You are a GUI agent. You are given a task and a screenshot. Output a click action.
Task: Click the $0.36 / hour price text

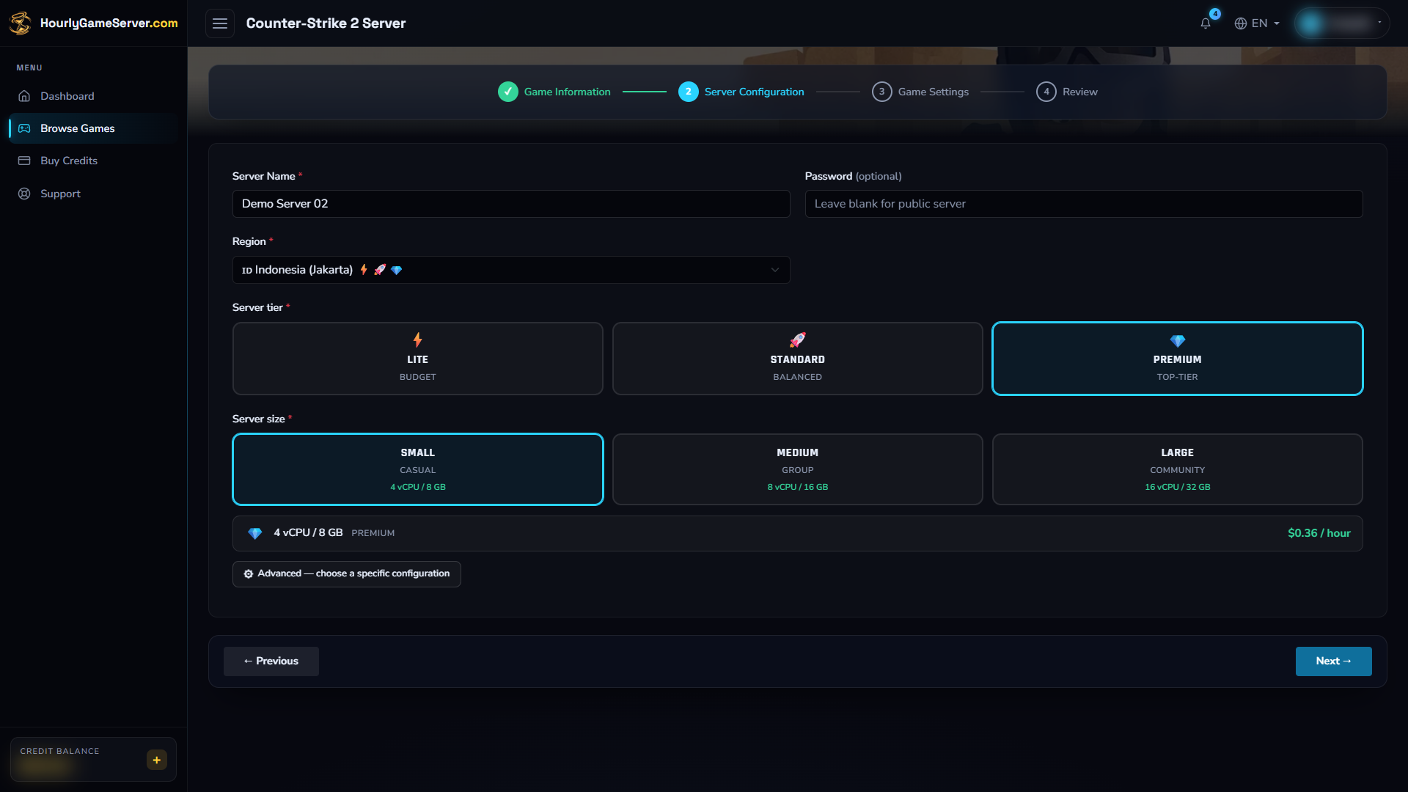[1319, 533]
